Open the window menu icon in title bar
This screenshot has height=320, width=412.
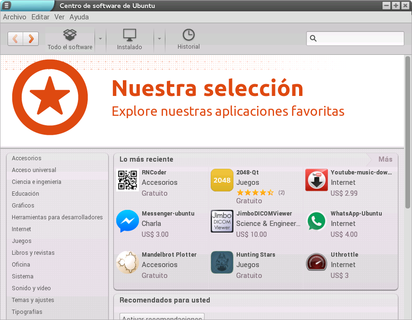pos(6,5)
